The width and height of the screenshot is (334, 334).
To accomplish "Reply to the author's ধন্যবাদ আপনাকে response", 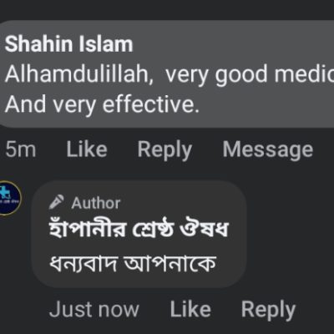I will 268,310.
